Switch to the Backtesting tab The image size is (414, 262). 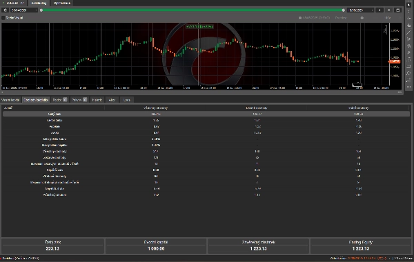39,3
